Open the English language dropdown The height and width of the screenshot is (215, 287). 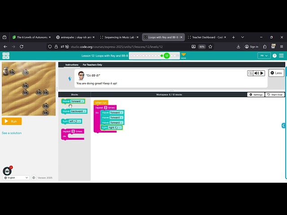coord(16,178)
